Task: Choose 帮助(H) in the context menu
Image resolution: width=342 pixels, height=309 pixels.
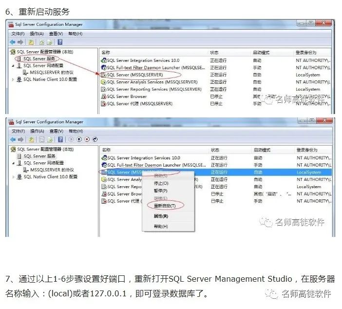Action: coord(161,226)
